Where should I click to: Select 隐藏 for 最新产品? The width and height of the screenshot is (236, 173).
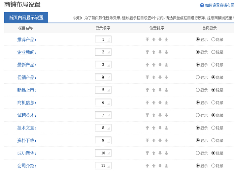[213, 65]
